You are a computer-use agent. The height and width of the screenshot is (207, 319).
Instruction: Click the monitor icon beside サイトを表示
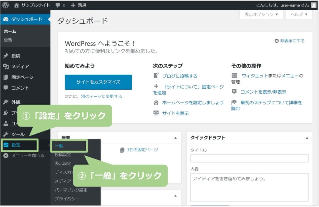point(156,113)
